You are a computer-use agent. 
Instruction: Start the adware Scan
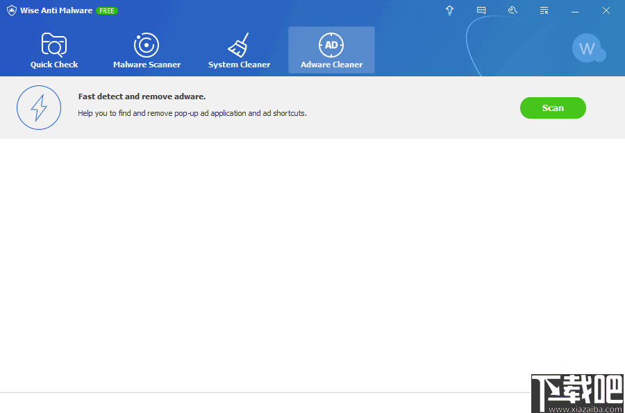point(553,108)
